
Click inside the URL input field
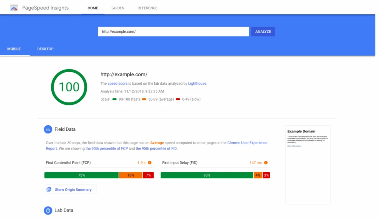pyautogui.click(x=173, y=31)
